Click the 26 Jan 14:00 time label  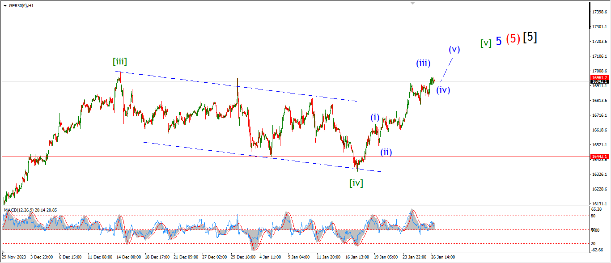(442, 257)
